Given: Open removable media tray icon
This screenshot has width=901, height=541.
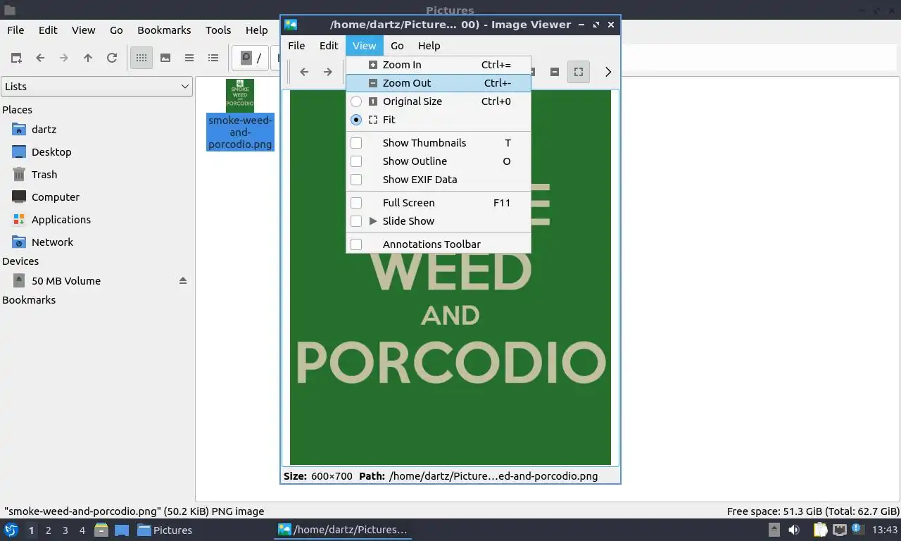Looking at the screenshot, I should 774,530.
